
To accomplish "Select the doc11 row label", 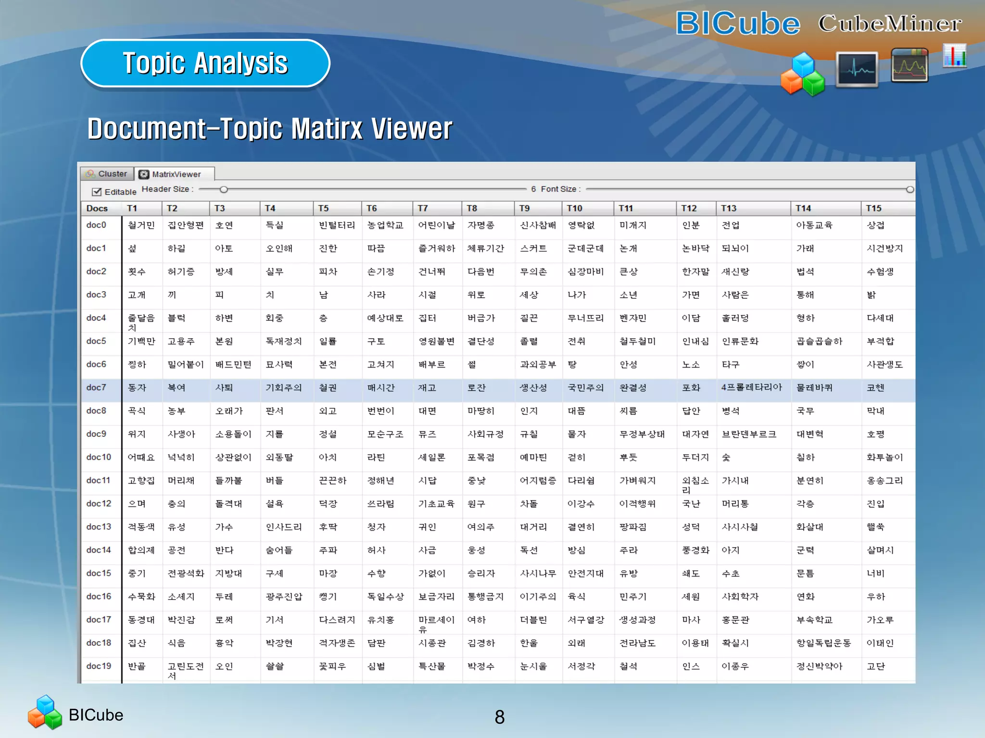I will [99, 480].
